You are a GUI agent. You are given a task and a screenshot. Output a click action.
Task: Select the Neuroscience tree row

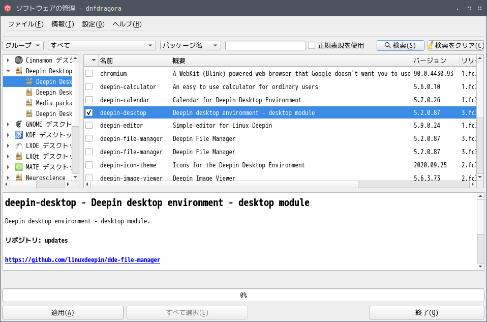[x=38, y=178]
